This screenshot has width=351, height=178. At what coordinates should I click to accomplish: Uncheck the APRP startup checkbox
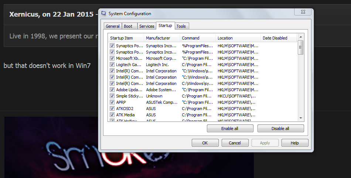point(112,102)
